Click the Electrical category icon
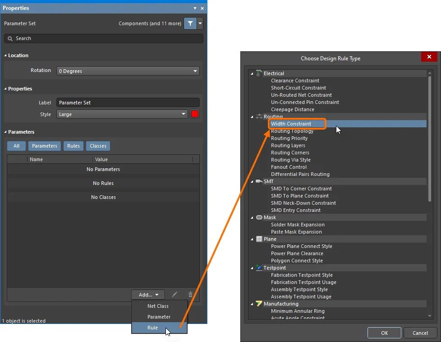 pos(259,73)
